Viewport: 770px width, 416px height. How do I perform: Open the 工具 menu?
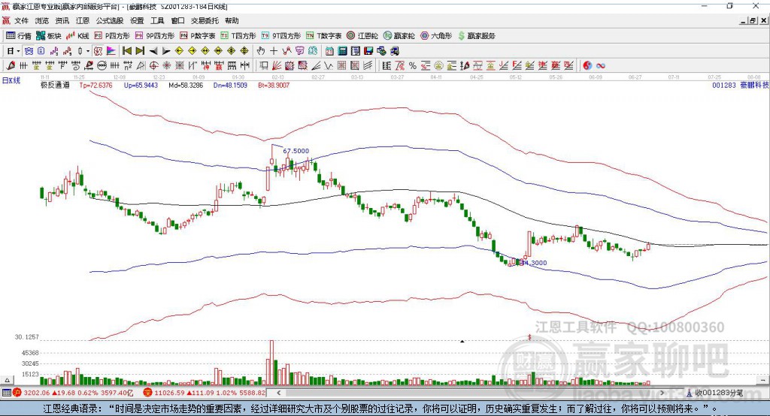point(157,20)
